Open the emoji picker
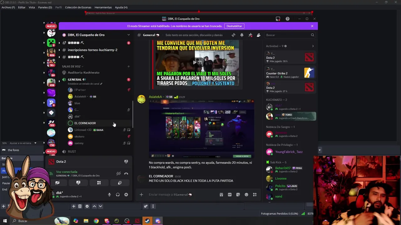 pos(246,195)
